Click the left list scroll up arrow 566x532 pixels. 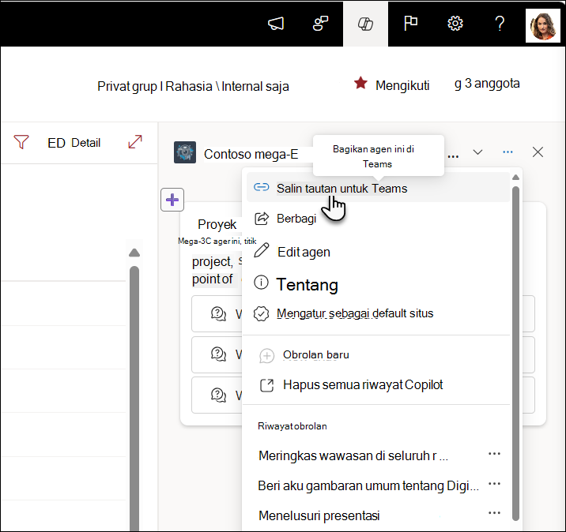[134, 253]
